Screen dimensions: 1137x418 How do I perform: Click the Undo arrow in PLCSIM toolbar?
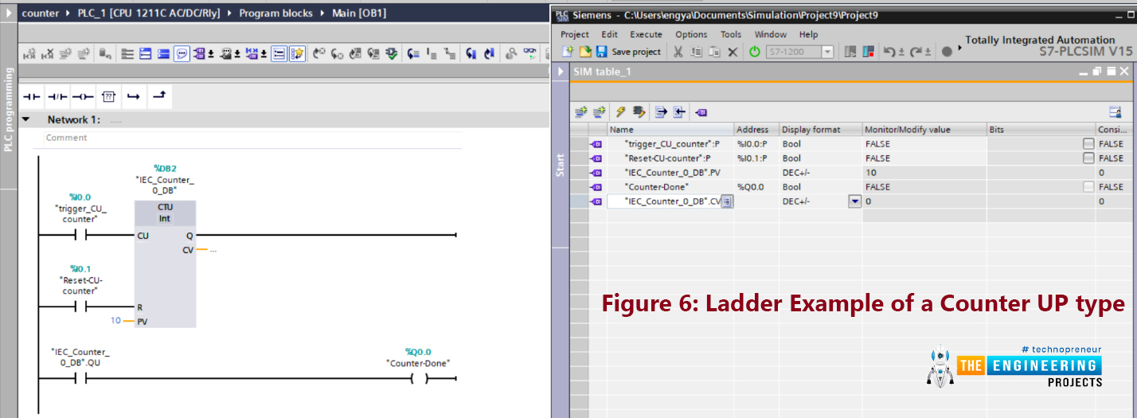click(x=889, y=52)
